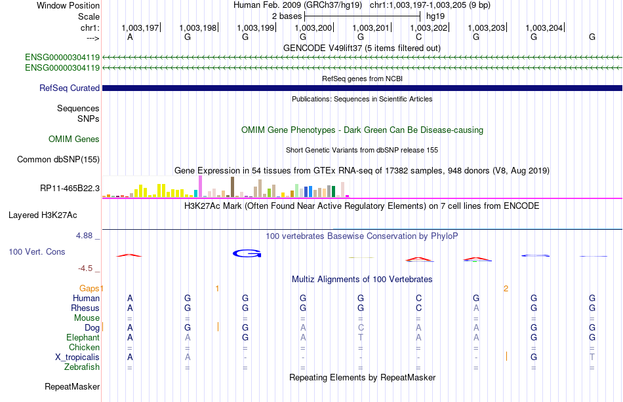
Task: Click the chr1:1,003,197-1,003,205 (9 bp) position text
Action: tap(430, 5)
